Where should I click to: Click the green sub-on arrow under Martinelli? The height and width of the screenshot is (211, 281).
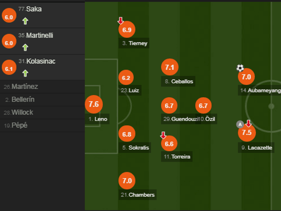coord(25,47)
